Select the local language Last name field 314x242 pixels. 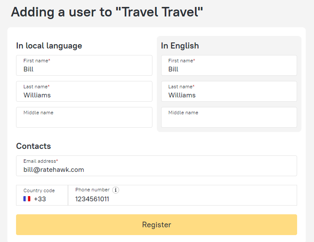(84, 91)
